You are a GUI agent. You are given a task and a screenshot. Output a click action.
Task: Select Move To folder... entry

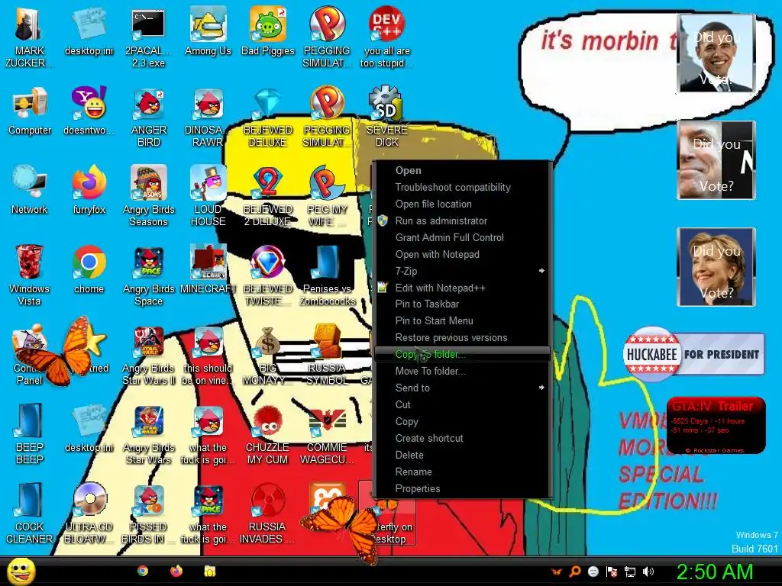pos(462,372)
